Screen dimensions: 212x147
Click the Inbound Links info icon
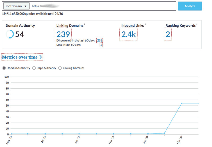[145, 24]
